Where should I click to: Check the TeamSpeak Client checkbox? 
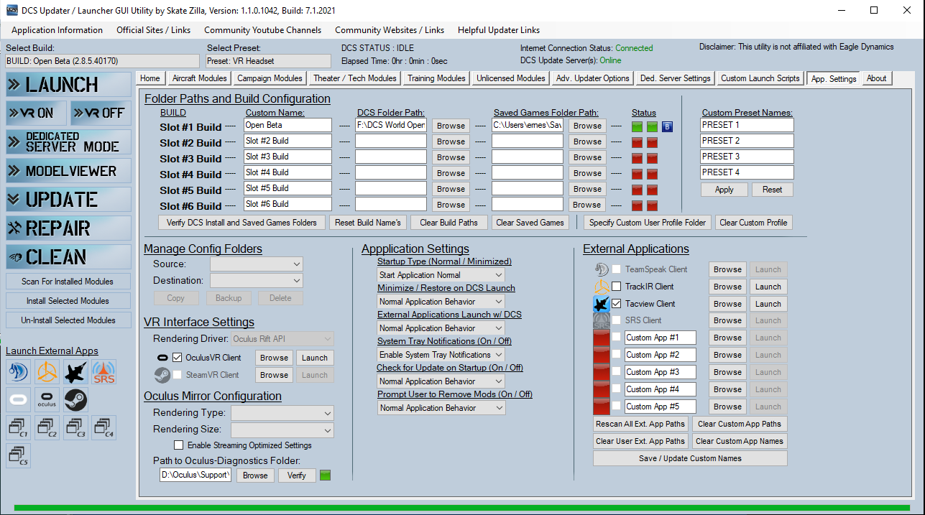(x=617, y=269)
